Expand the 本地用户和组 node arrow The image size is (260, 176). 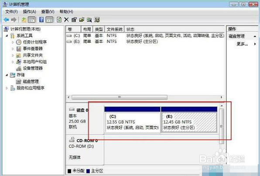[x=13, y=62]
